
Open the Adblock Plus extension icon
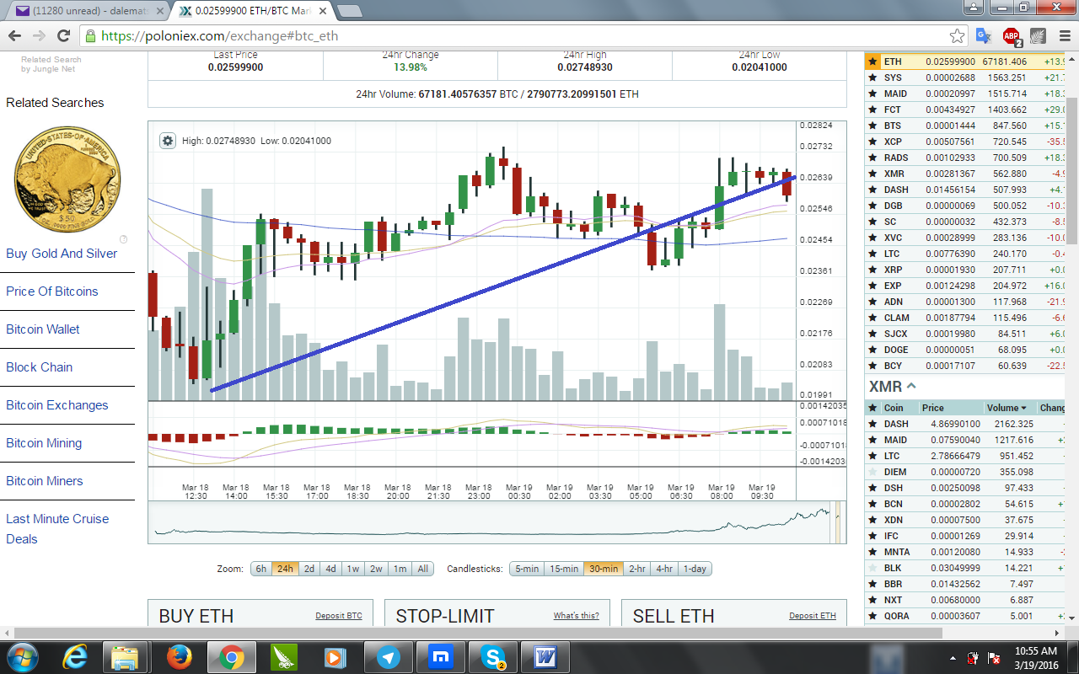[1011, 36]
